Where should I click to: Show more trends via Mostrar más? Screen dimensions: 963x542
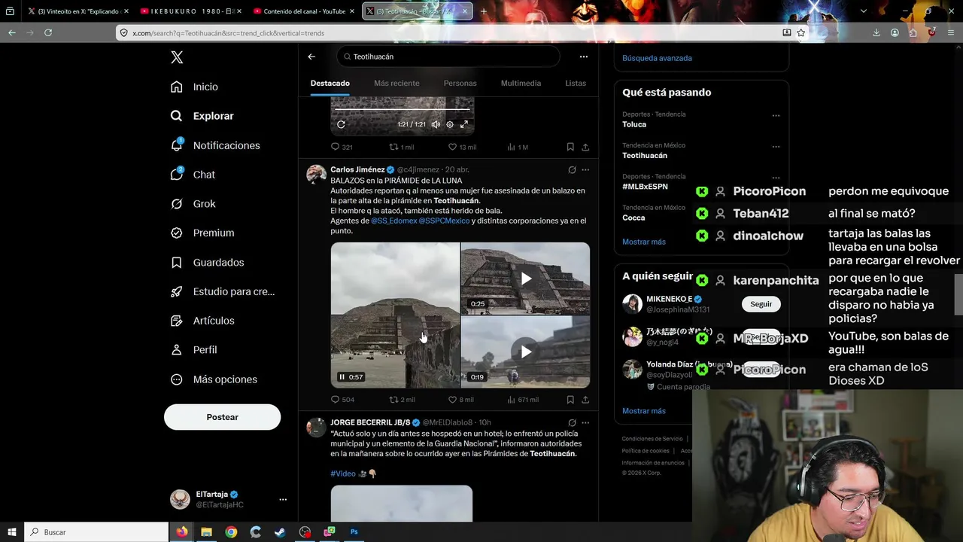[644, 242]
